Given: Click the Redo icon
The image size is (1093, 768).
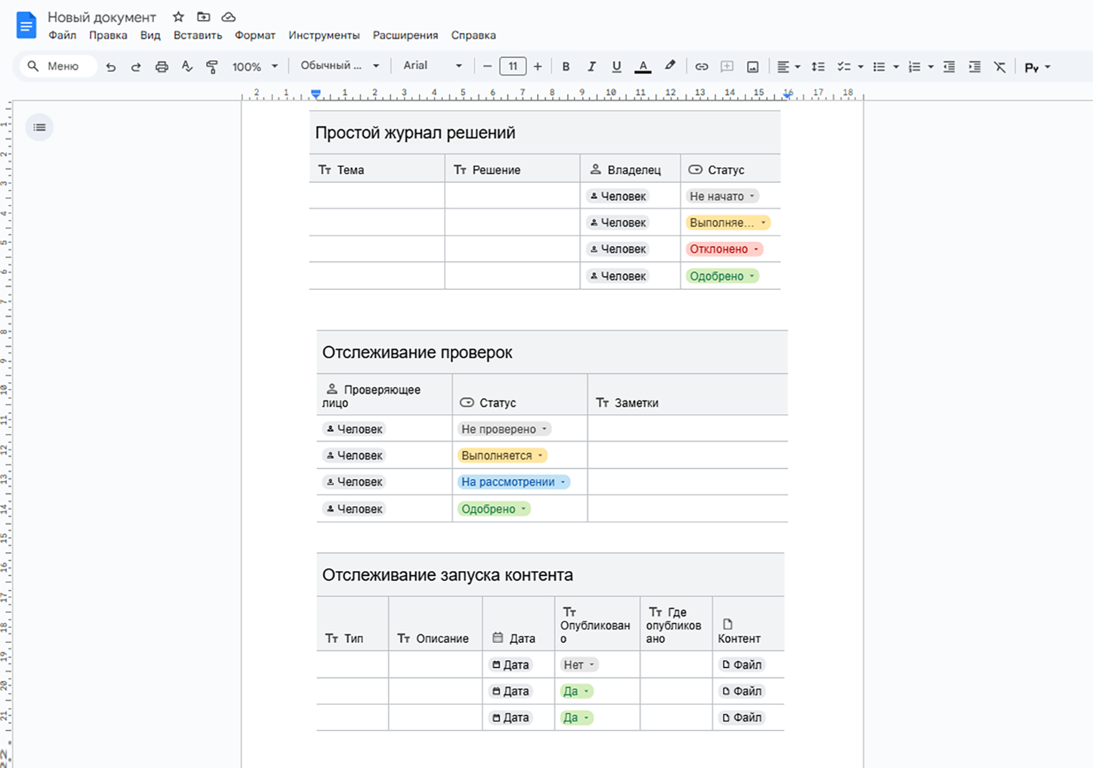Looking at the screenshot, I should coord(136,67).
